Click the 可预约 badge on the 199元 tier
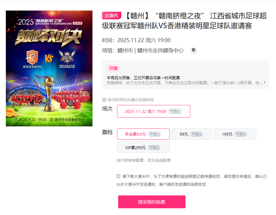276x215 pixels. click(241, 134)
